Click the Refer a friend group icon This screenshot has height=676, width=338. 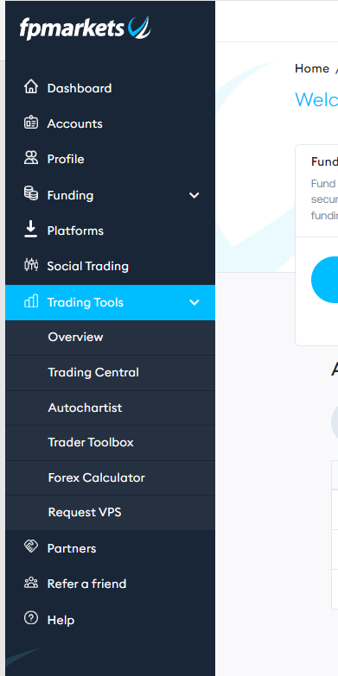[x=30, y=583]
